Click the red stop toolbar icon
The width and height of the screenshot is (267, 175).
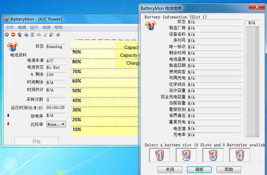pos(13,35)
